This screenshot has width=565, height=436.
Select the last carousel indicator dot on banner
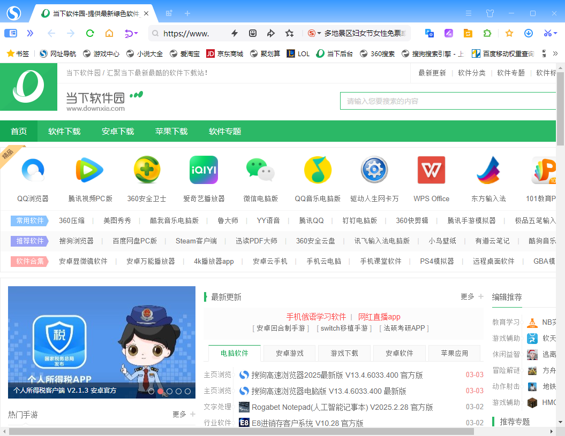coord(188,392)
